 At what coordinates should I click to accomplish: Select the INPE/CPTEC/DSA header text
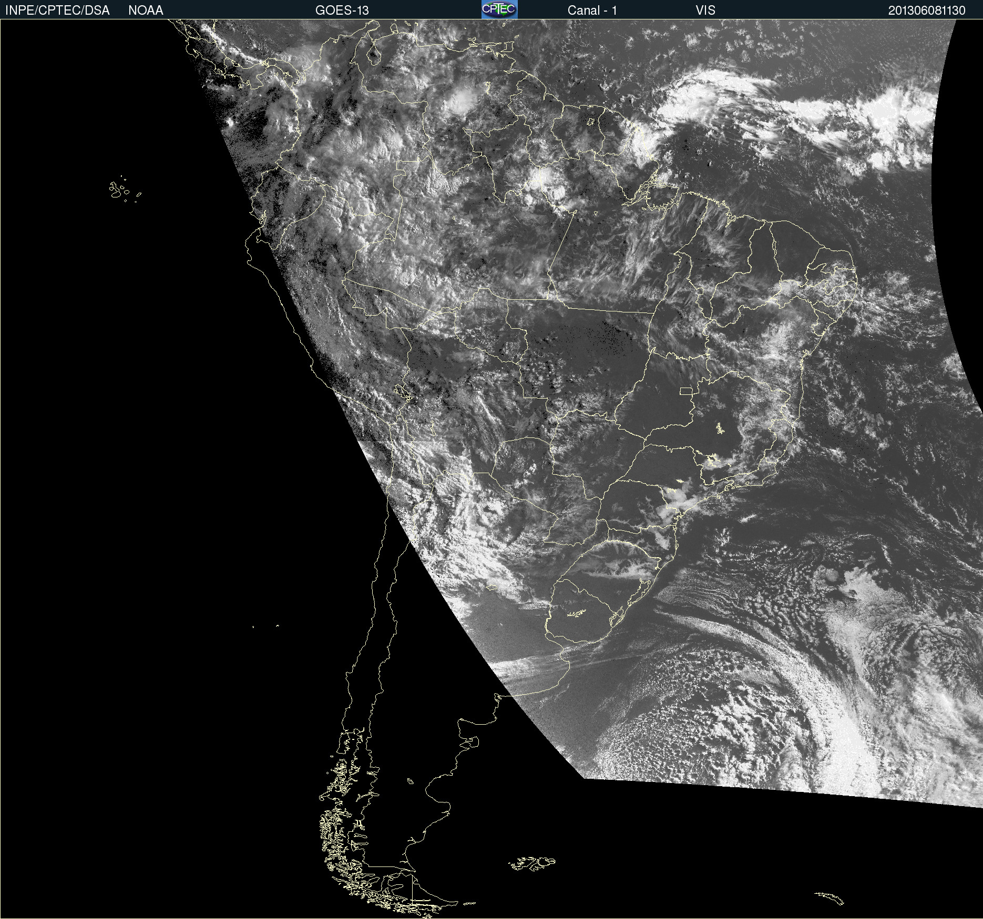tap(57, 11)
